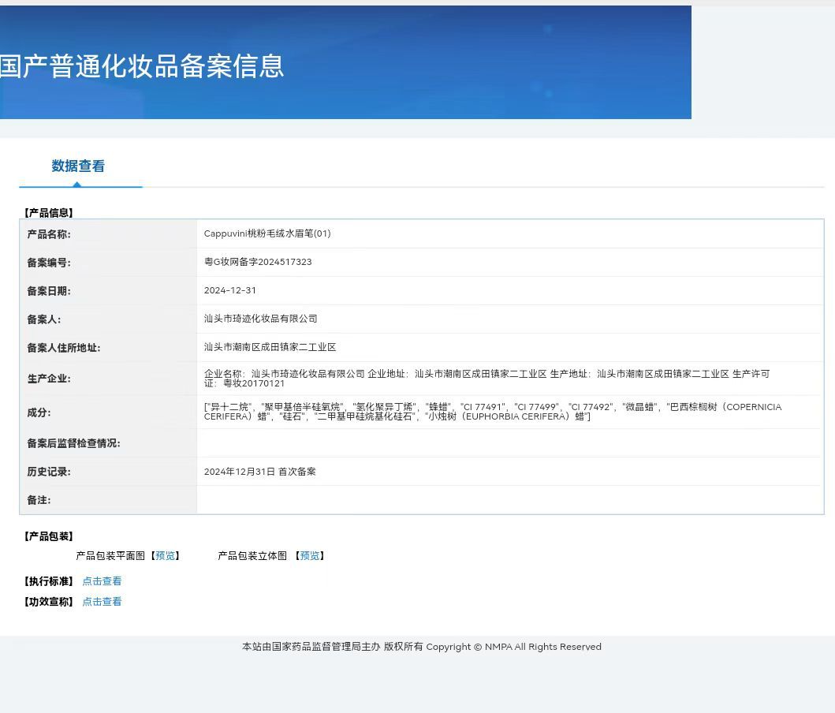835x713 pixels.
Task: Preview the 产品包装立体图 image
Action: (x=310, y=556)
